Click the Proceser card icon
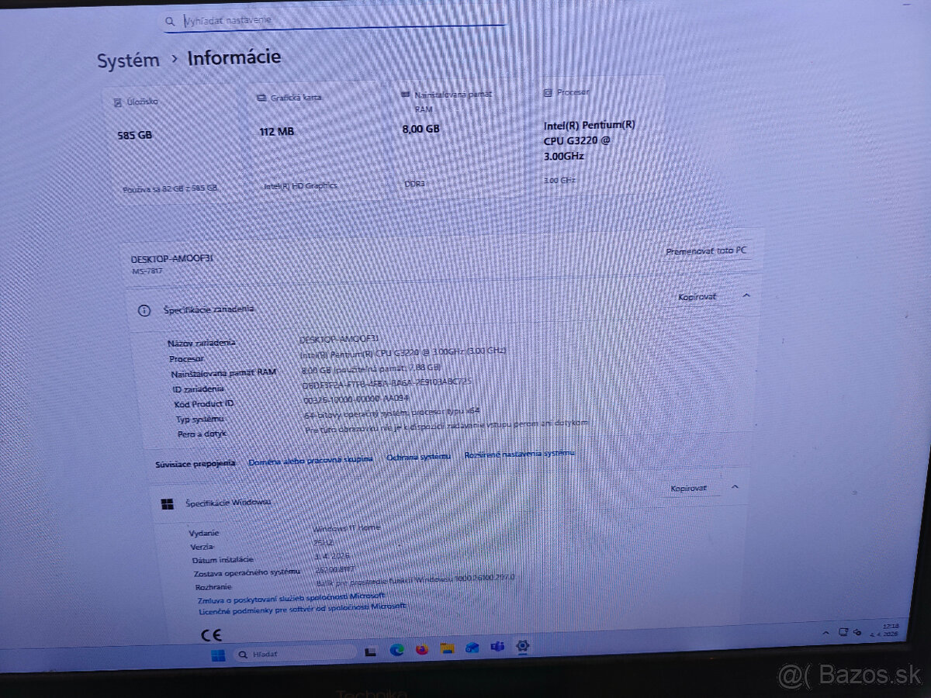931x698 pixels. [x=550, y=92]
